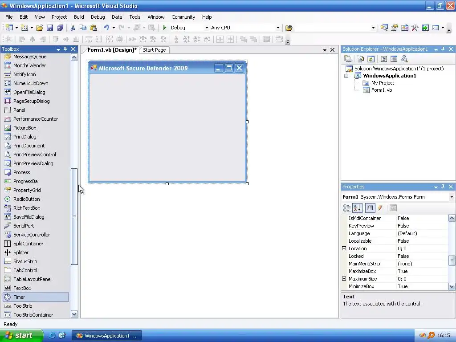The image size is (456, 342).
Task: Click View Code icon in Solution Explorer
Action: (x=384, y=59)
